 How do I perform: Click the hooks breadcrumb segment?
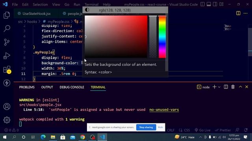click(32, 22)
